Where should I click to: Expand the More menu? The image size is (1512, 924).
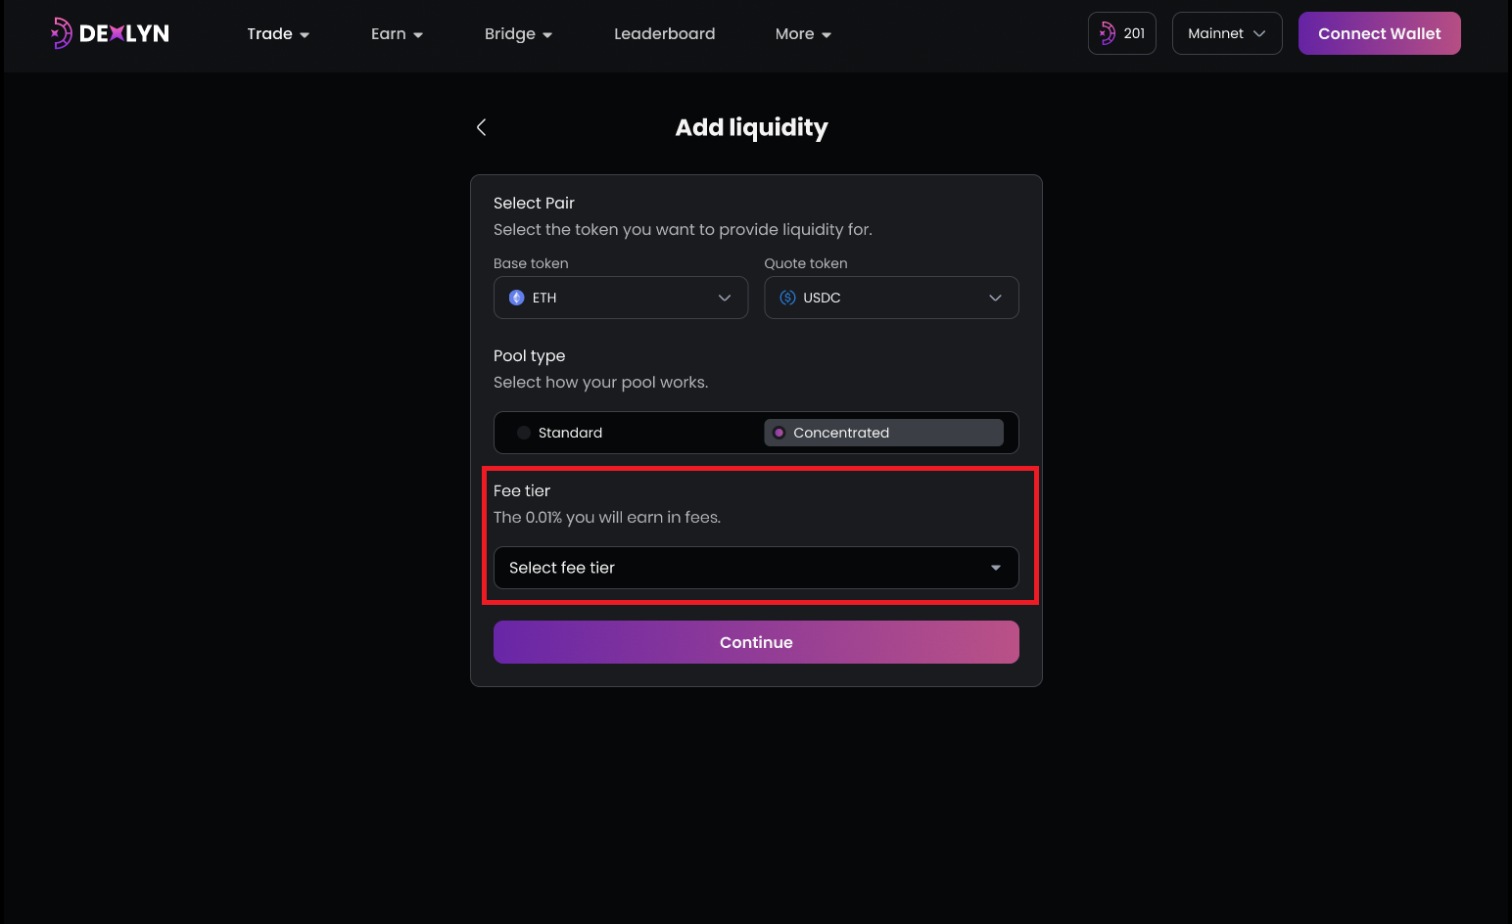[x=803, y=34]
